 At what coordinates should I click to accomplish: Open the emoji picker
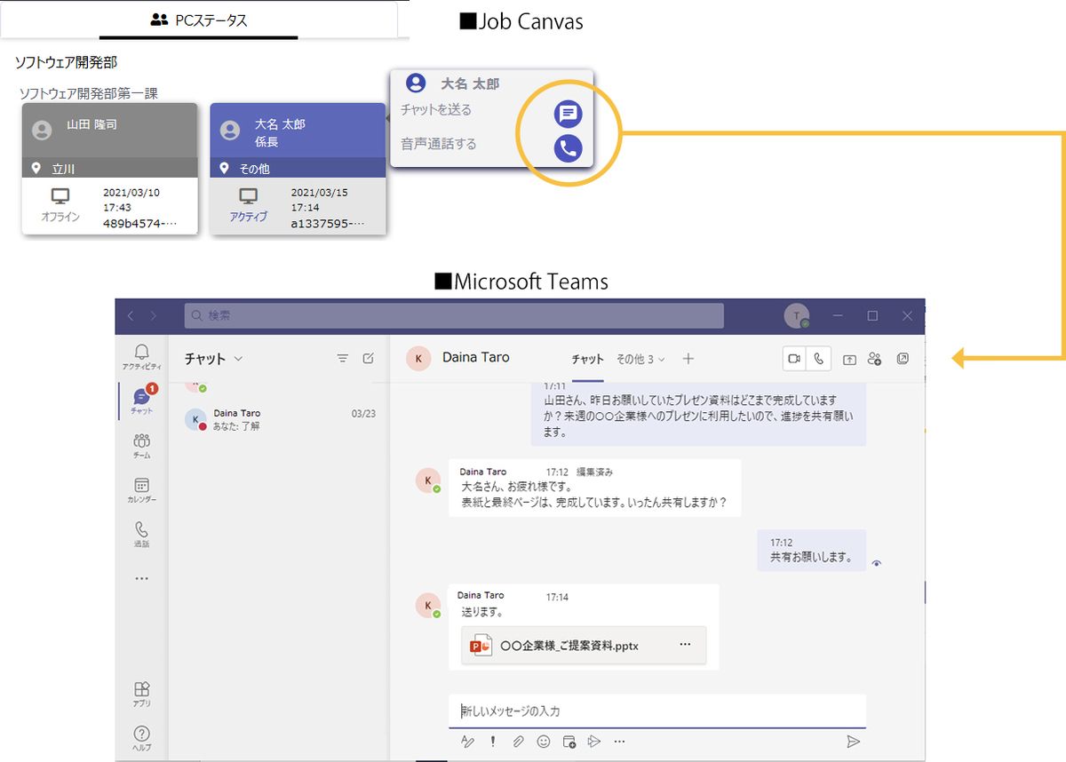click(x=544, y=742)
